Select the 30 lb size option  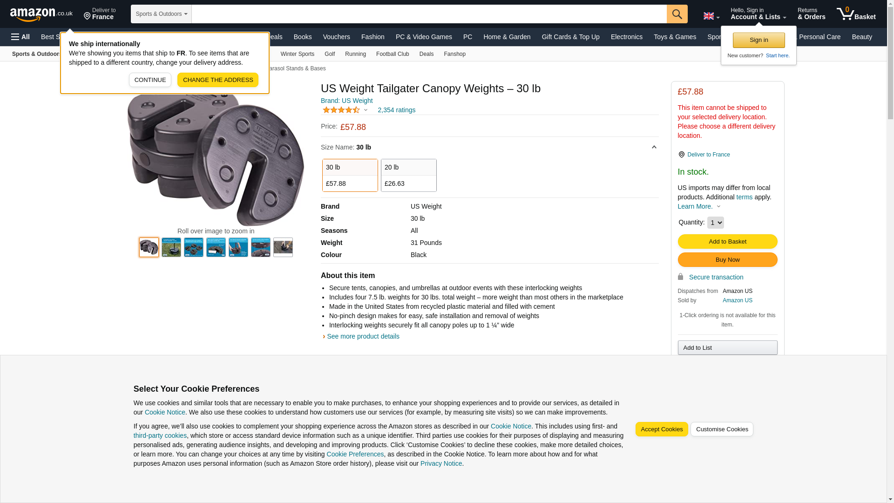tap(350, 175)
